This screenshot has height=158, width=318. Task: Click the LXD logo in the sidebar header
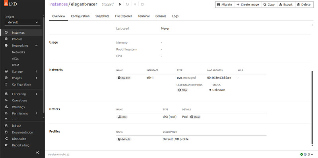[x=10, y=4]
